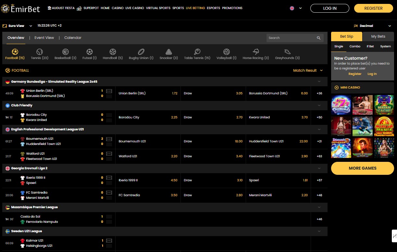Open the pitch tracker icon for FC Samtredia match
Viewport: 397px width, 252px height.
point(109,193)
